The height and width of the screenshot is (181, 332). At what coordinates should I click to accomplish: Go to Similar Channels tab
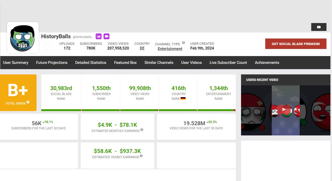pos(159,63)
